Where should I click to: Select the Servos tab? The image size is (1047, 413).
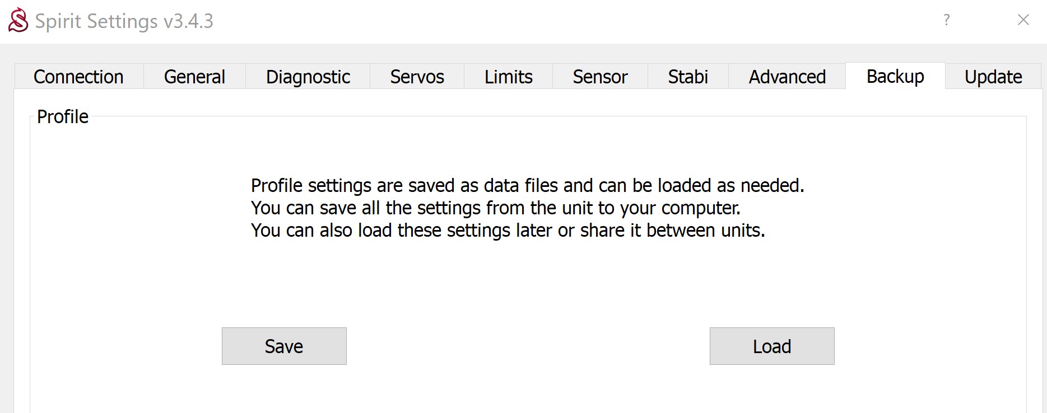tap(417, 77)
